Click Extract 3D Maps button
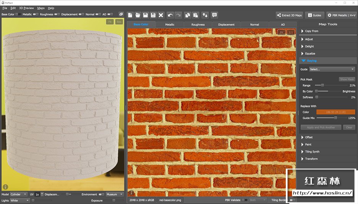This screenshot has width=358, height=204. pos(290,15)
